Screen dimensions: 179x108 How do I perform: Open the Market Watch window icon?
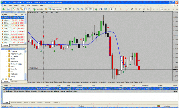14,9
